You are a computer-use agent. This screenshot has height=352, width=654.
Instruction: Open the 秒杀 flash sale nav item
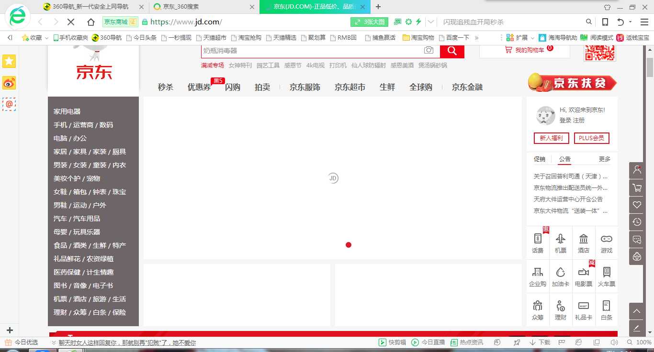(166, 87)
